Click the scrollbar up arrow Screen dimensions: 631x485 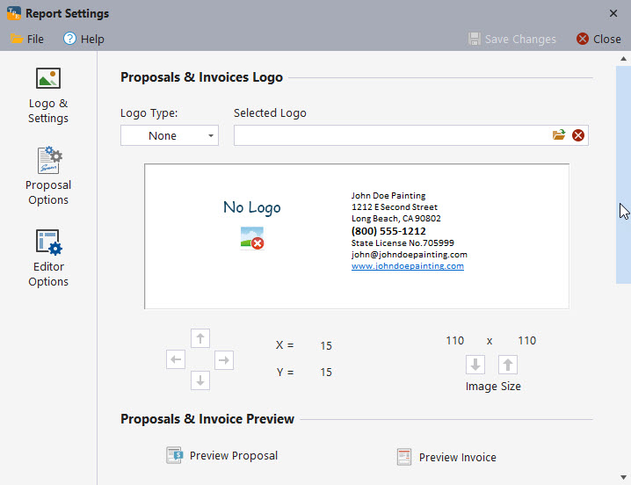(623, 59)
